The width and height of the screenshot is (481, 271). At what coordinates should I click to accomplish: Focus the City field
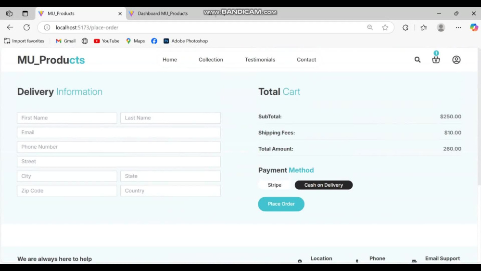67,176
